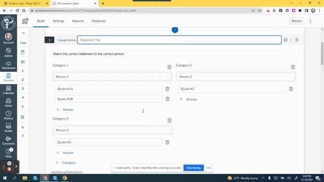324x182 pixels.
Task: Go to the Dashboard
Action: click(x=9, y=65)
